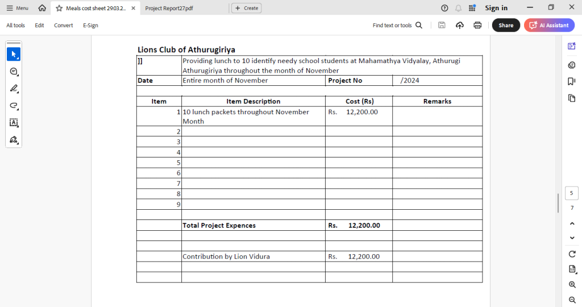Go to previous page up chevron
The width and height of the screenshot is (582, 307).
click(x=572, y=223)
